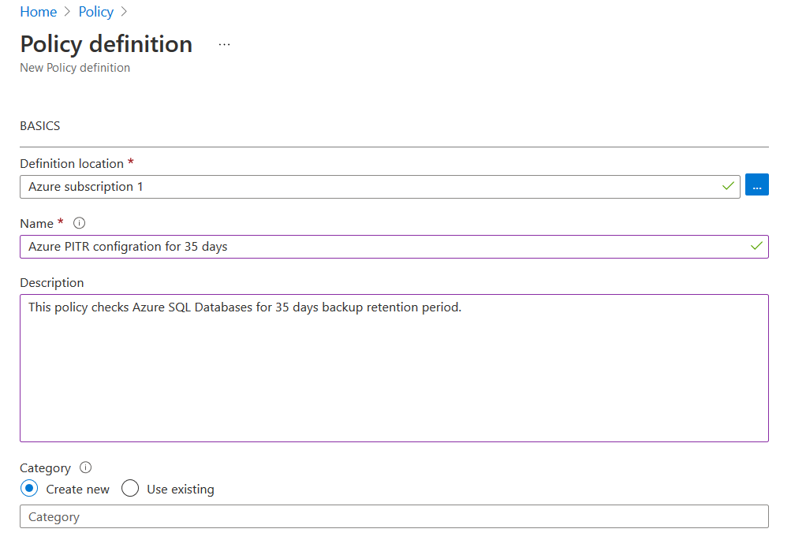Screen dimensions: 806x540
Task: Click the Description field label
Action: coord(51,282)
